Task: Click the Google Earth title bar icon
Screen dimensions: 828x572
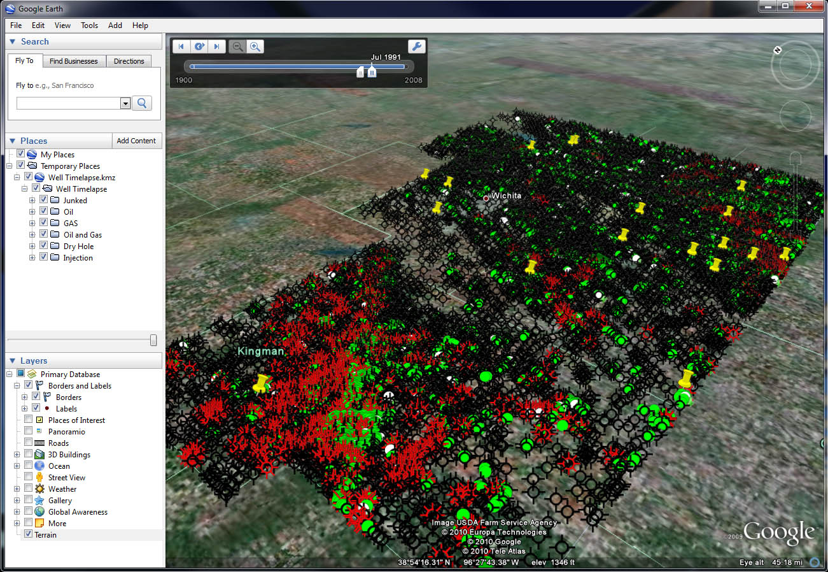Action: click(x=10, y=8)
